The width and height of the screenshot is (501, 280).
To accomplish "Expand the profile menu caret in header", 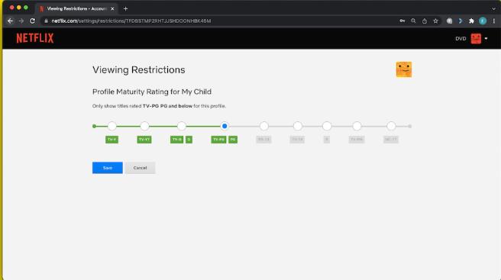I will pyautogui.click(x=486, y=39).
